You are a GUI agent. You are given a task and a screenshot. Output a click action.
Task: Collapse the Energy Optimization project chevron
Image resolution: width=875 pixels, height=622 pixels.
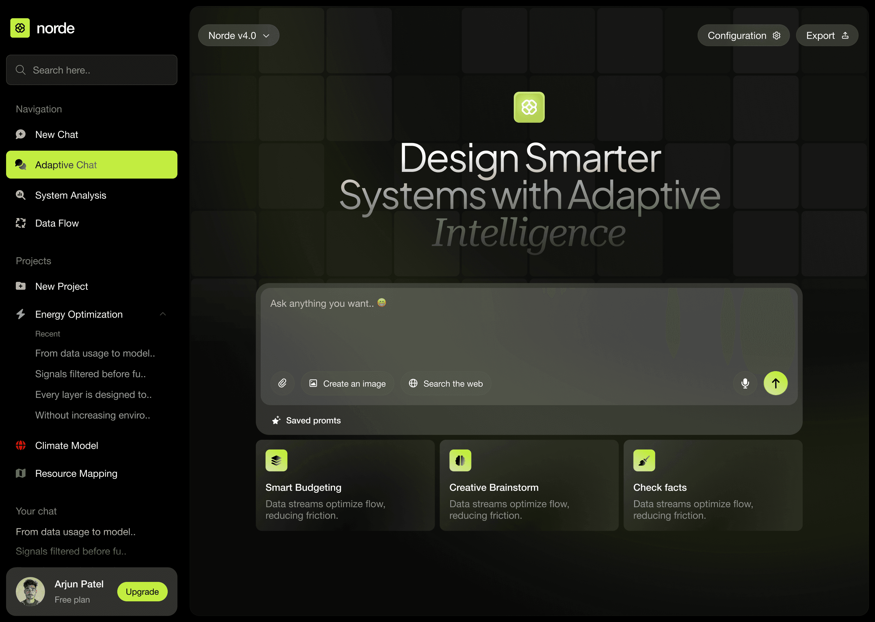tap(163, 314)
